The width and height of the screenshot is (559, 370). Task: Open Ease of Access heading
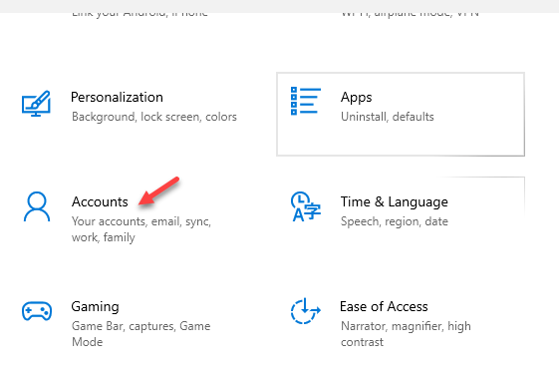[x=384, y=306]
